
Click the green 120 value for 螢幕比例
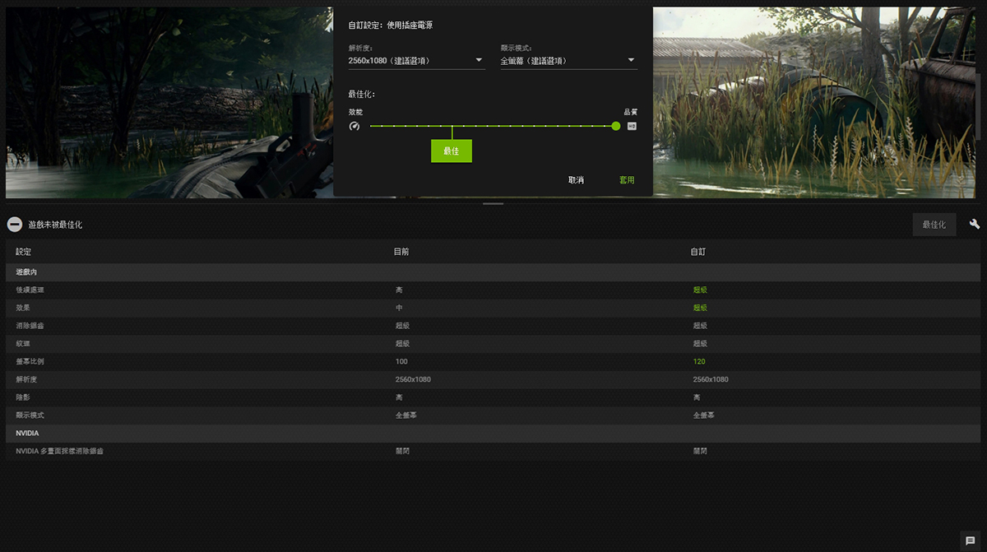point(699,362)
